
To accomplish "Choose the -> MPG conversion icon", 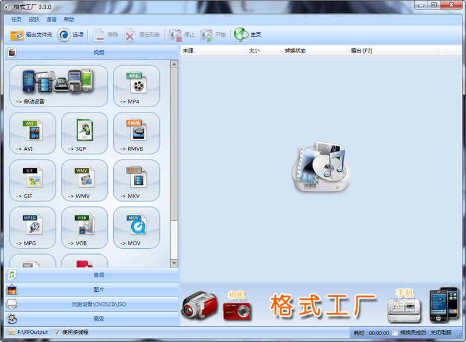I will pos(33,228).
